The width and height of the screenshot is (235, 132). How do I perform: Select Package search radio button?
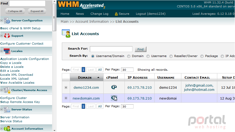(x=202, y=56)
